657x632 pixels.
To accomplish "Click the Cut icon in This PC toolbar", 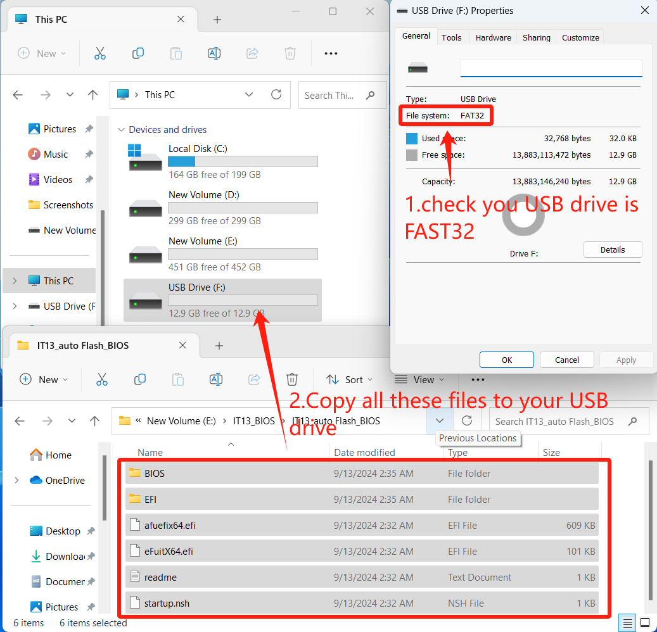I will [100, 54].
